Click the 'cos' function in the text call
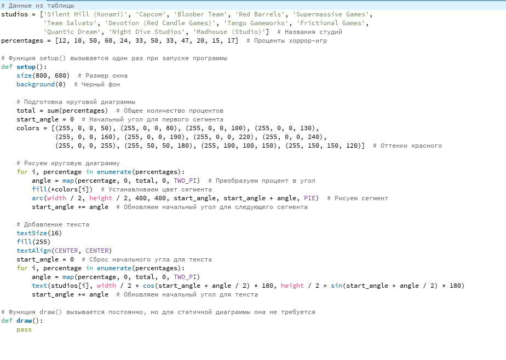 click(x=148, y=286)
